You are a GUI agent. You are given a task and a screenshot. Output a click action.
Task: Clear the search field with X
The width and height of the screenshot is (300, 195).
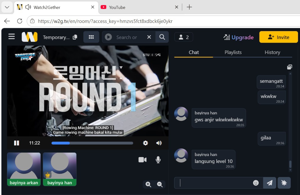point(149,37)
